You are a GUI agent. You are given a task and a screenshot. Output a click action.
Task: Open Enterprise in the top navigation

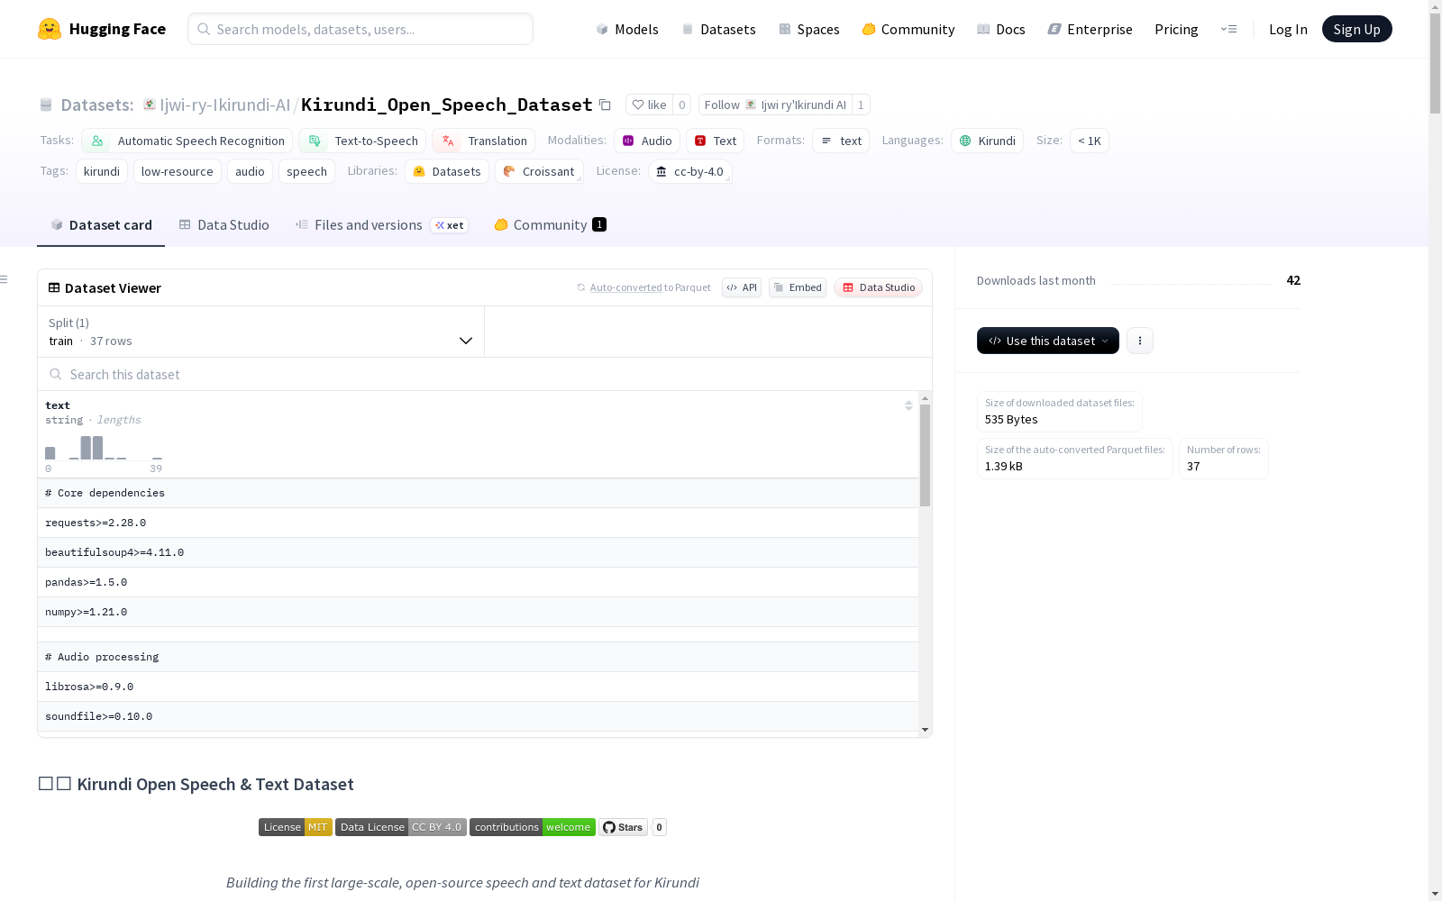(x=1090, y=29)
